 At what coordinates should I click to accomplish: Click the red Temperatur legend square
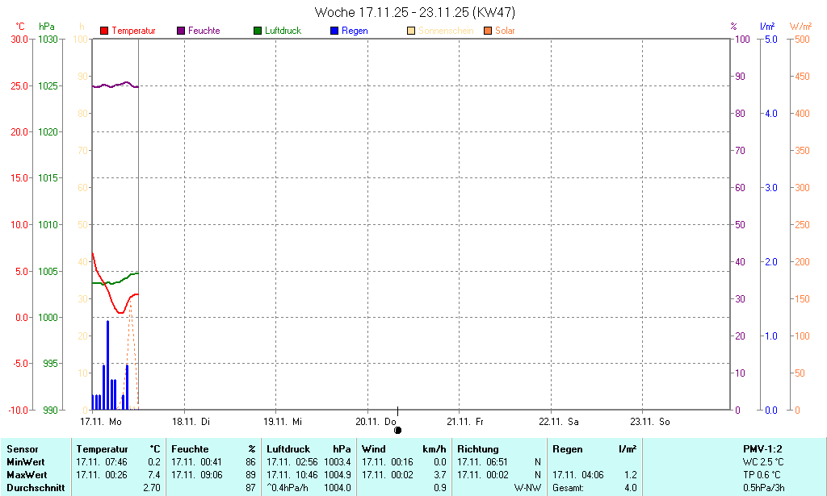pos(104,31)
